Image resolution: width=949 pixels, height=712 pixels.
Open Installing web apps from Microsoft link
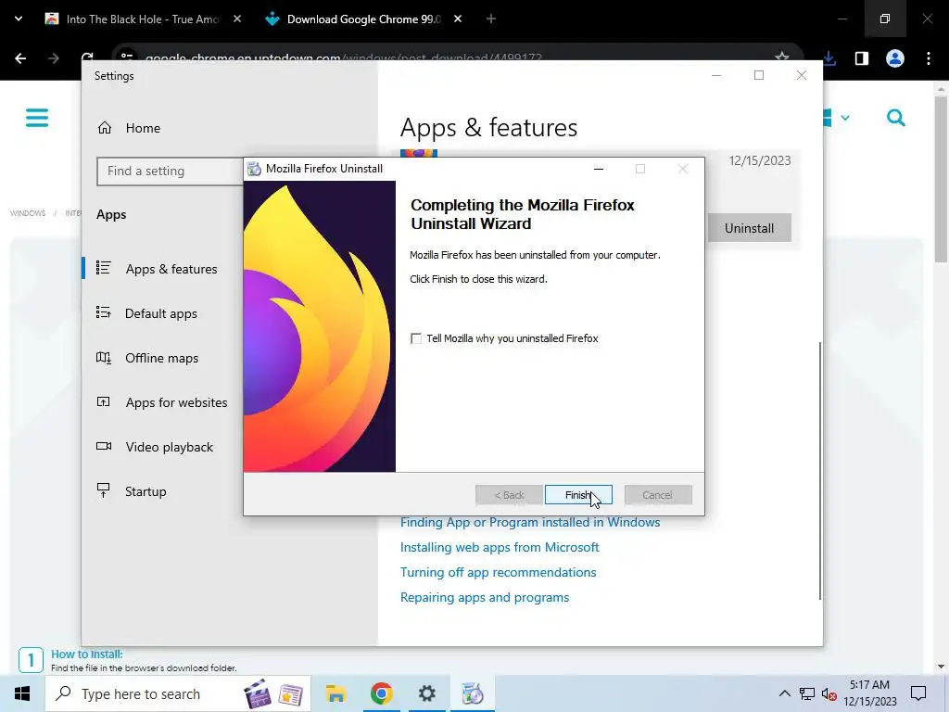500,547
